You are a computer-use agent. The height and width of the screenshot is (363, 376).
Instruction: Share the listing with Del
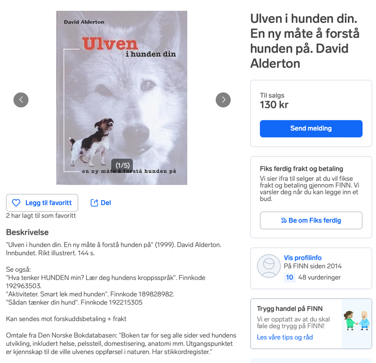pos(101,203)
